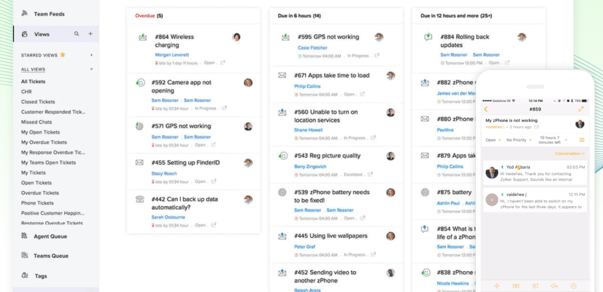Click the Tags icon in sidebar
This screenshot has height=292, width=603.
[25, 276]
